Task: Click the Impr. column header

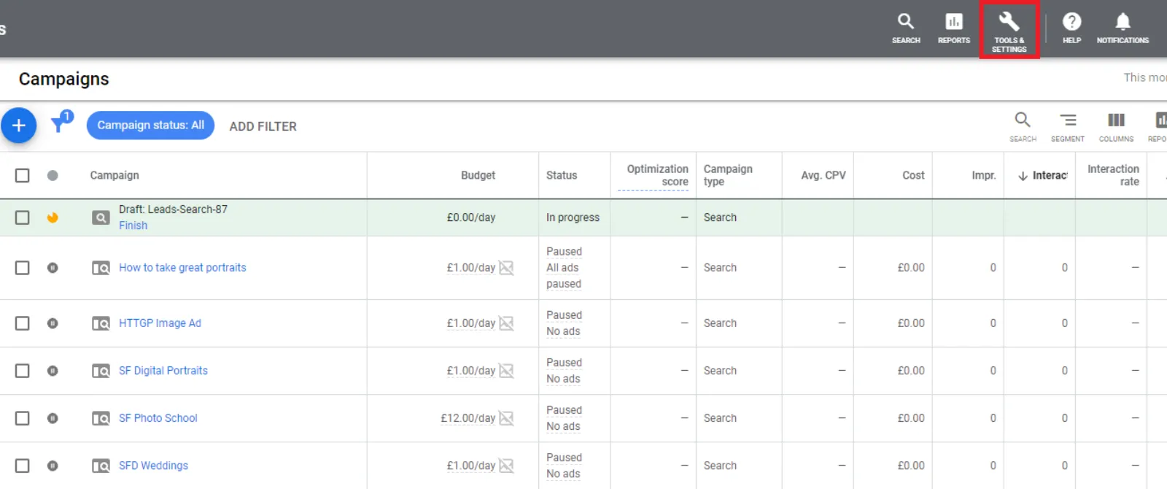Action: (x=984, y=175)
